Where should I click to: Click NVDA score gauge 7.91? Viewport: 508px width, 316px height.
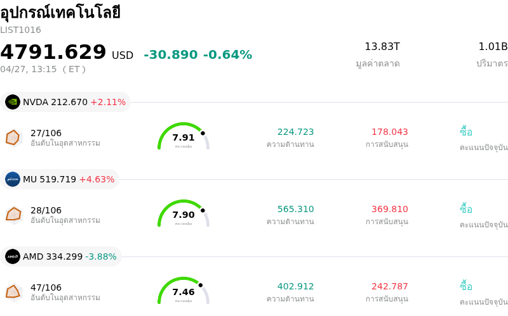tap(184, 137)
